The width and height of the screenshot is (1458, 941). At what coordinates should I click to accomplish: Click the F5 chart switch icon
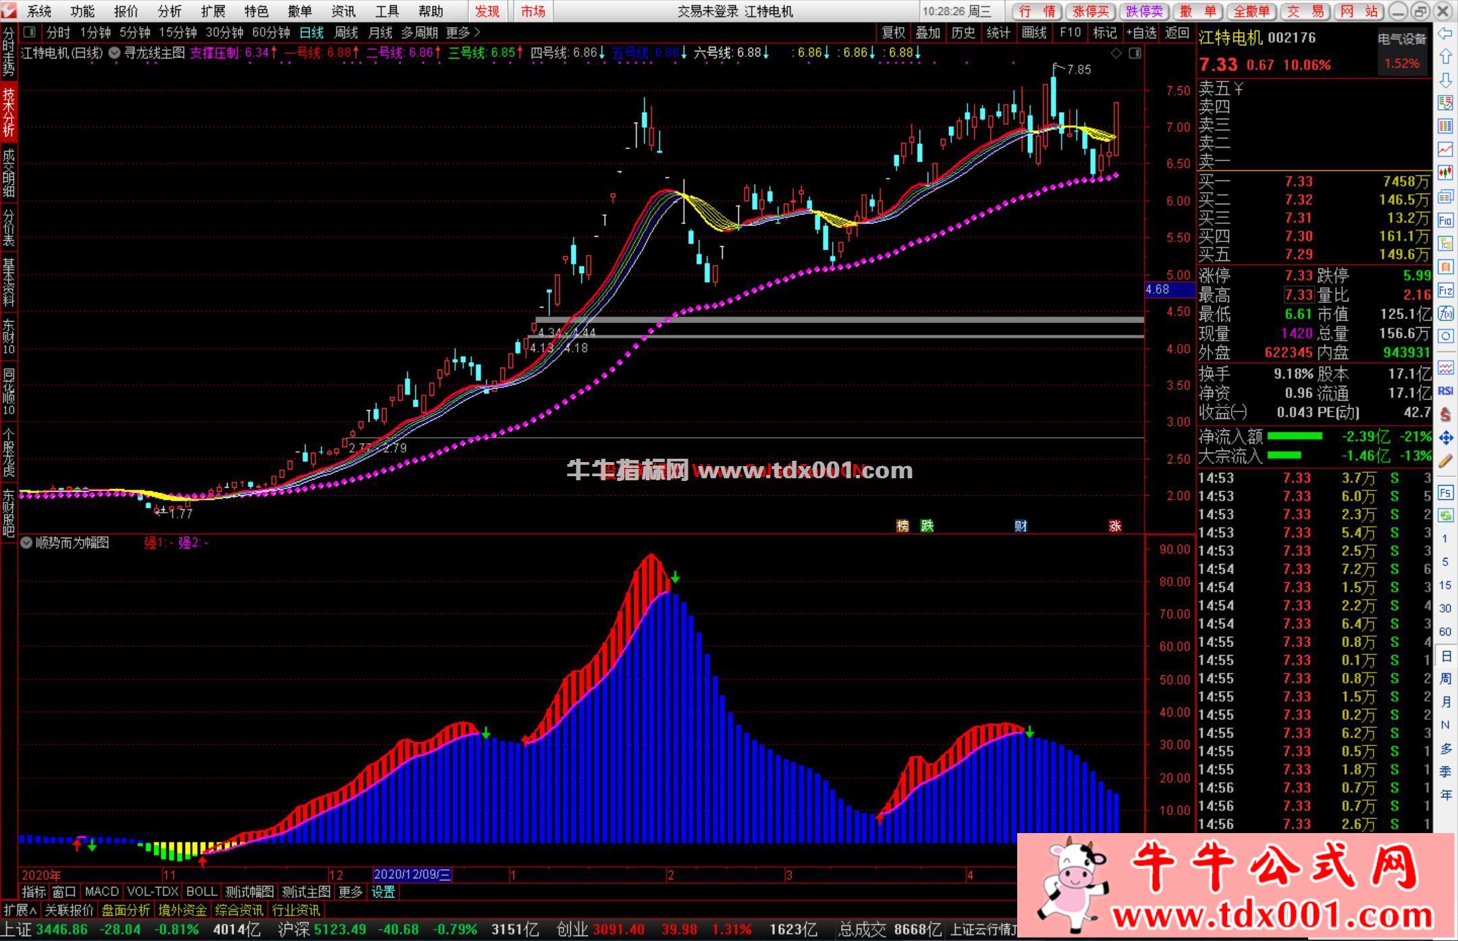pos(1445,492)
